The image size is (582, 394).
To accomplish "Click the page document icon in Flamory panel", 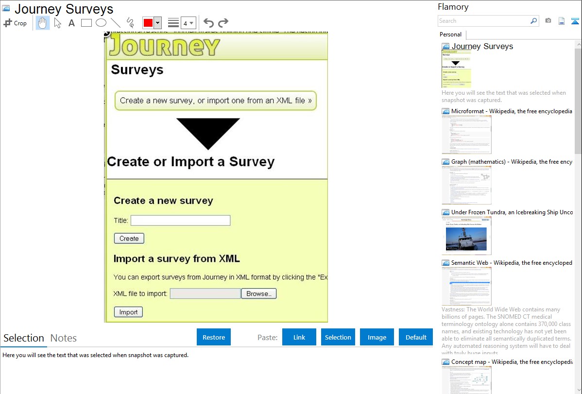I will click(562, 21).
